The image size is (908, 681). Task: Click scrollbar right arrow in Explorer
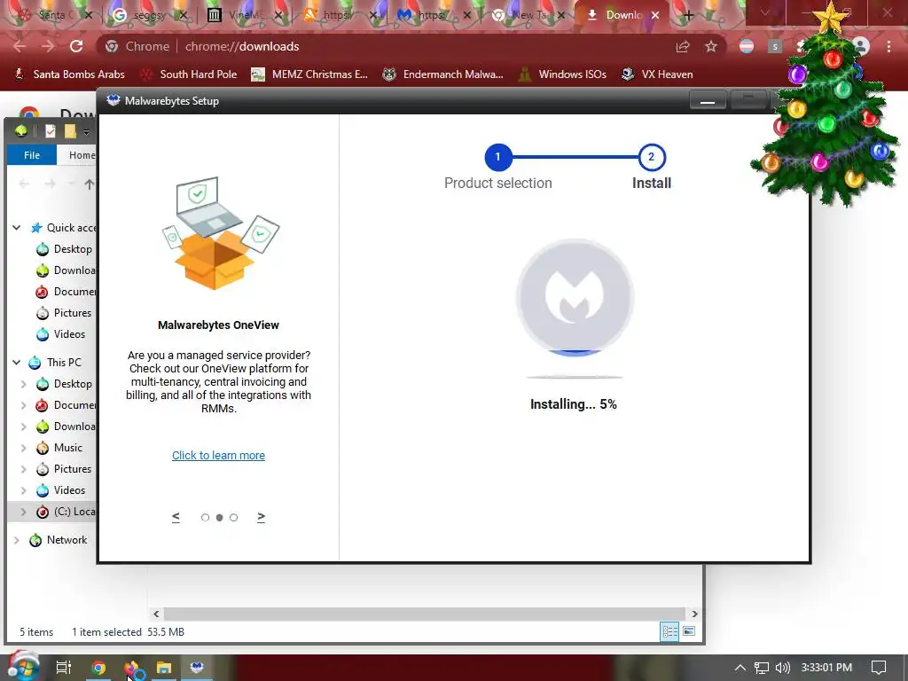[694, 614]
